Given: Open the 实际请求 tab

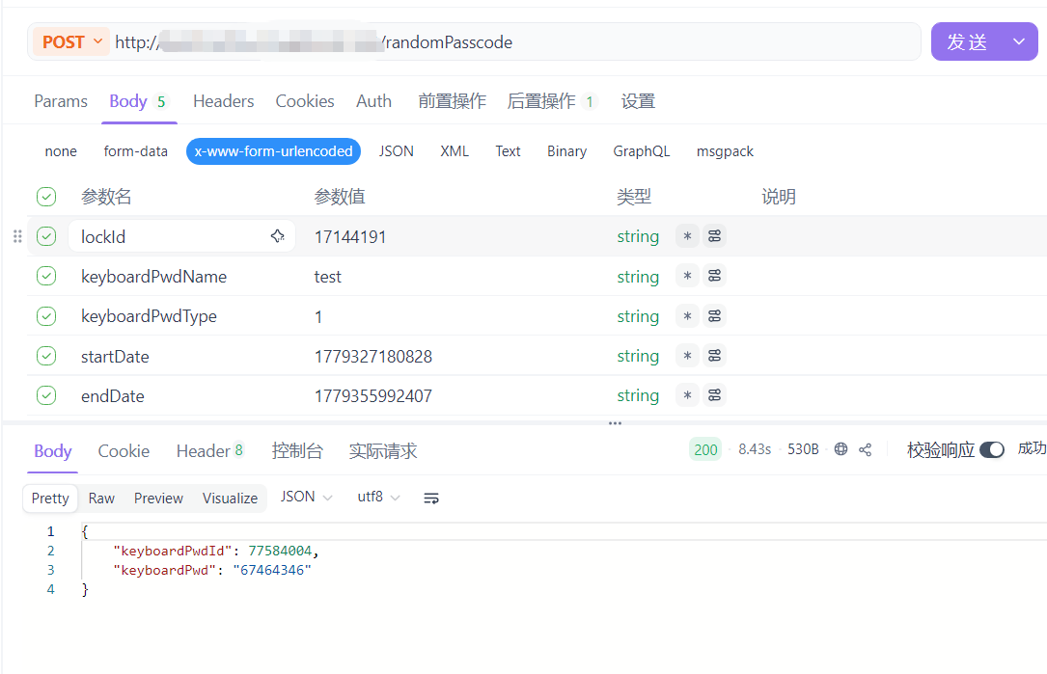Looking at the screenshot, I should click(x=383, y=451).
